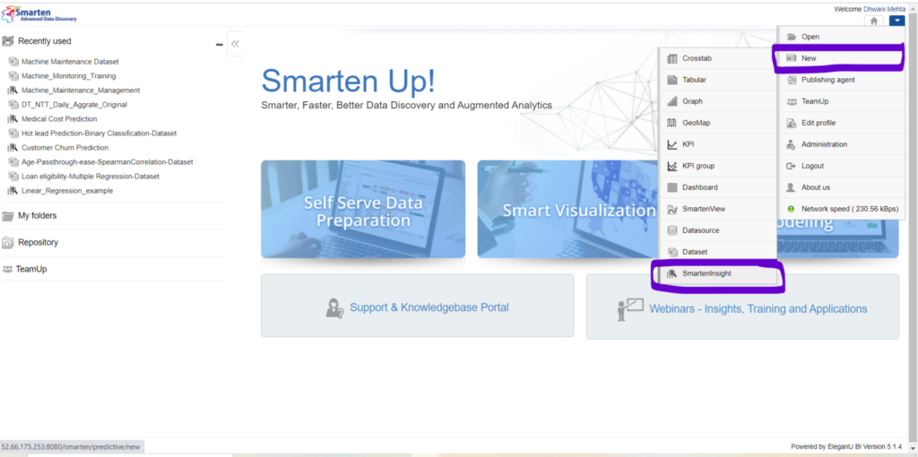Choose Edit profile in user menu
Image resolution: width=918 pixels, height=457 pixels.
pos(841,123)
